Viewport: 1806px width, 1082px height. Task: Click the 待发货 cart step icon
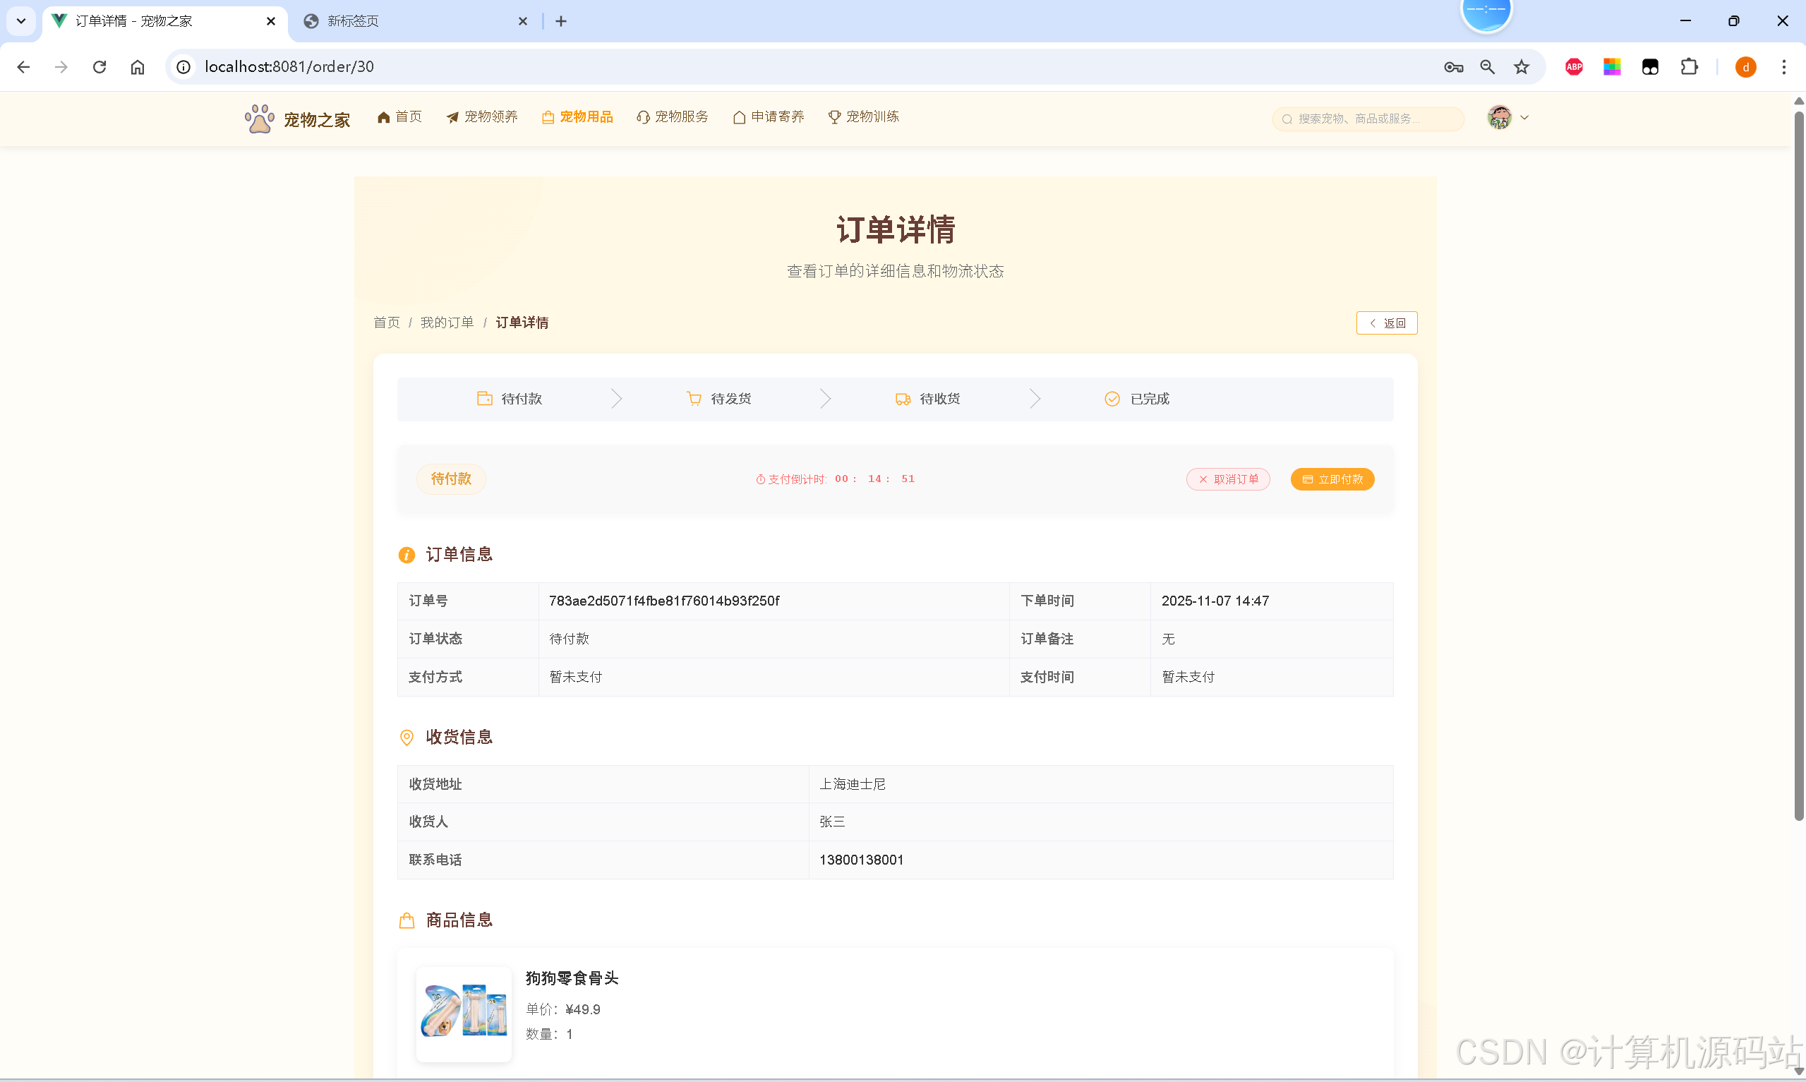(x=694, y=398)
